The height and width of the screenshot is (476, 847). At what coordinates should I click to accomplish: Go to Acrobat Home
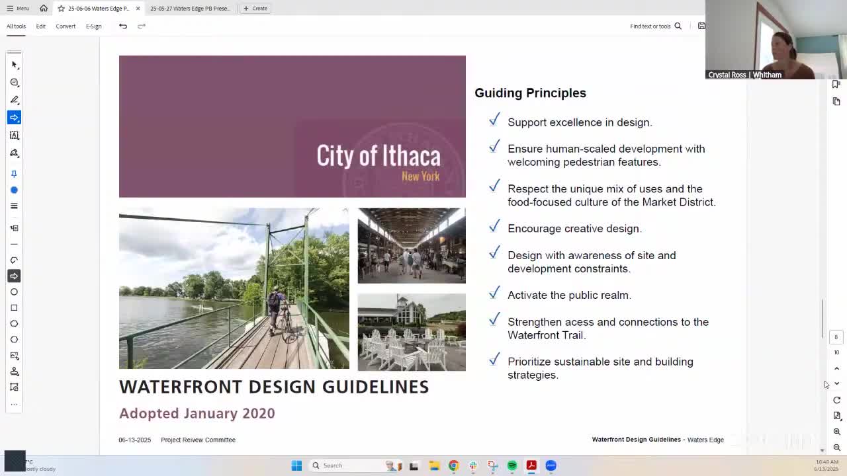[44, 8]
